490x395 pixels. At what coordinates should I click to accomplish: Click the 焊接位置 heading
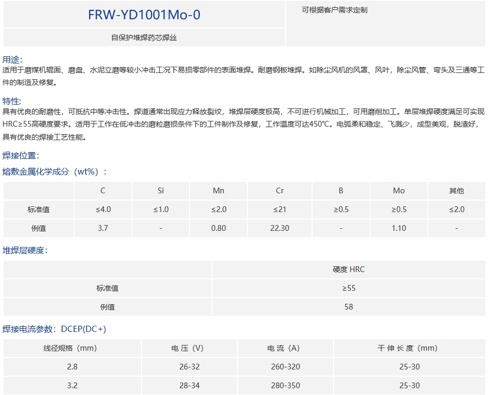pyautogui.click(x=21, y=155)
